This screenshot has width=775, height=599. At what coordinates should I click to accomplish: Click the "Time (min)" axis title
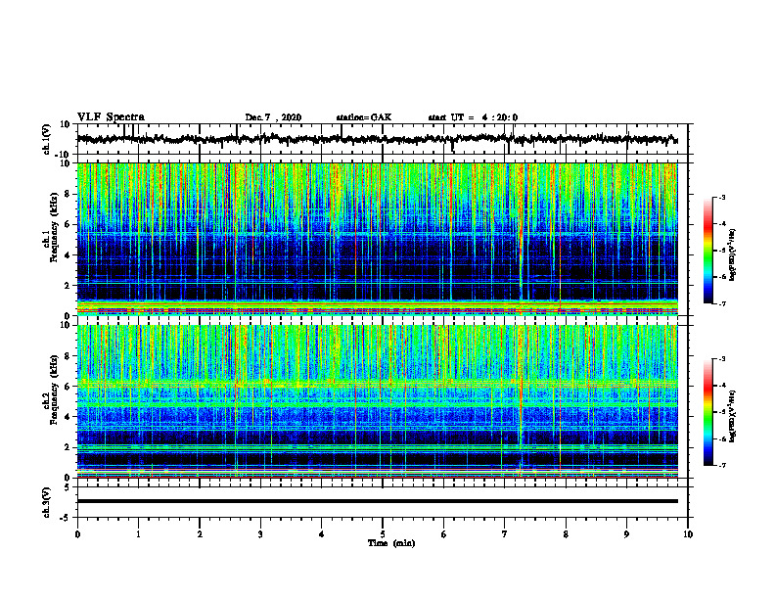(x=391, y=543)
